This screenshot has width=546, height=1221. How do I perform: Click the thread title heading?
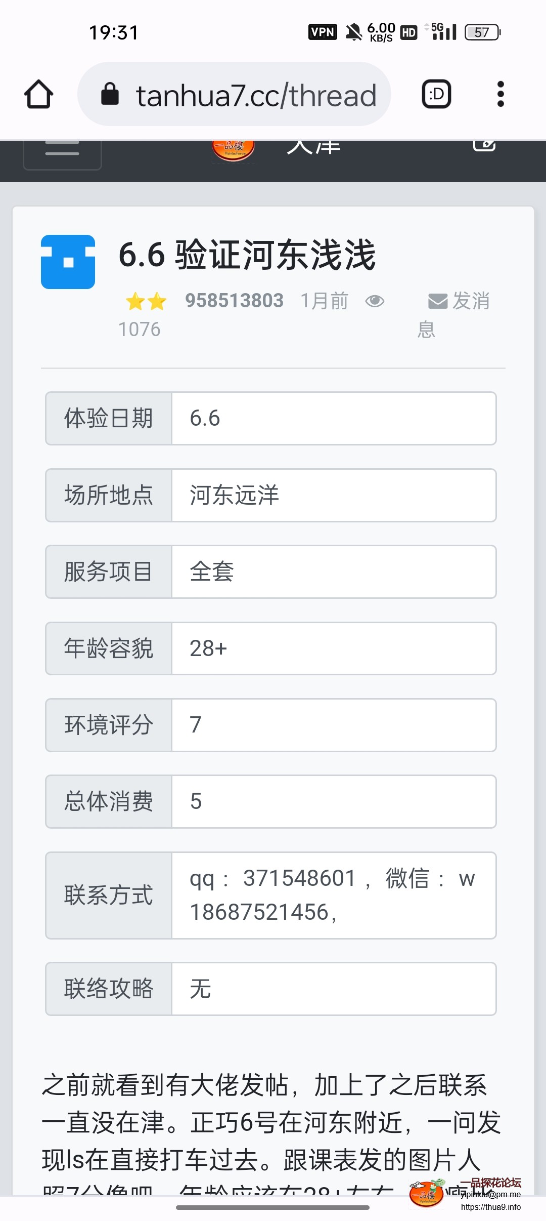(x=247, y=255)
